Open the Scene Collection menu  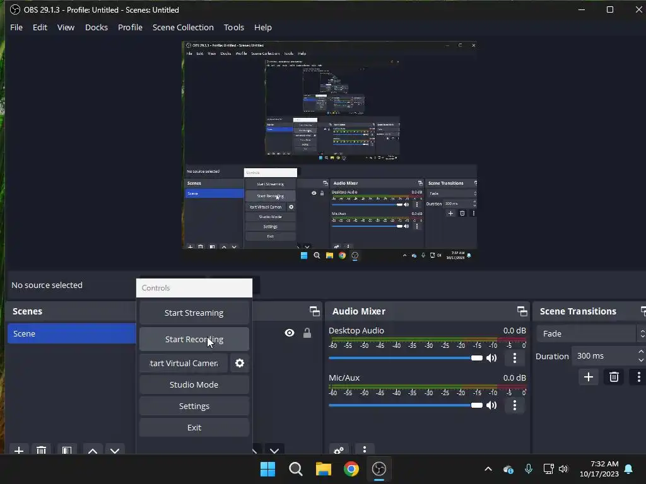click(183, 27)
